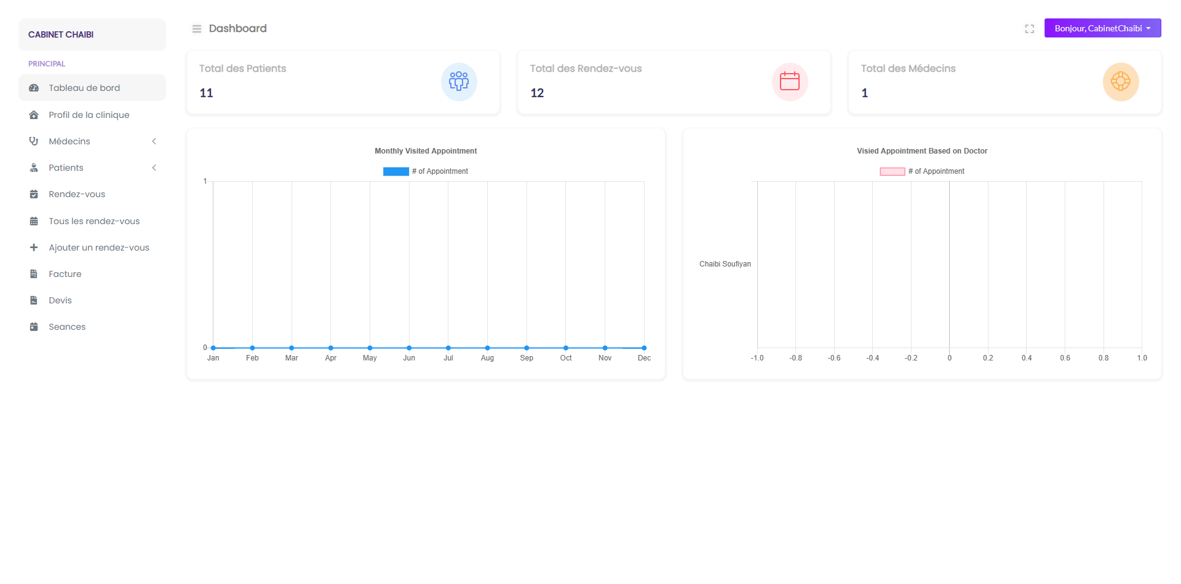Screen dimensions: 1181x584
Task: Click the plus icon for Ajouter un rendez-vous
Action: (x=34, y=247)
